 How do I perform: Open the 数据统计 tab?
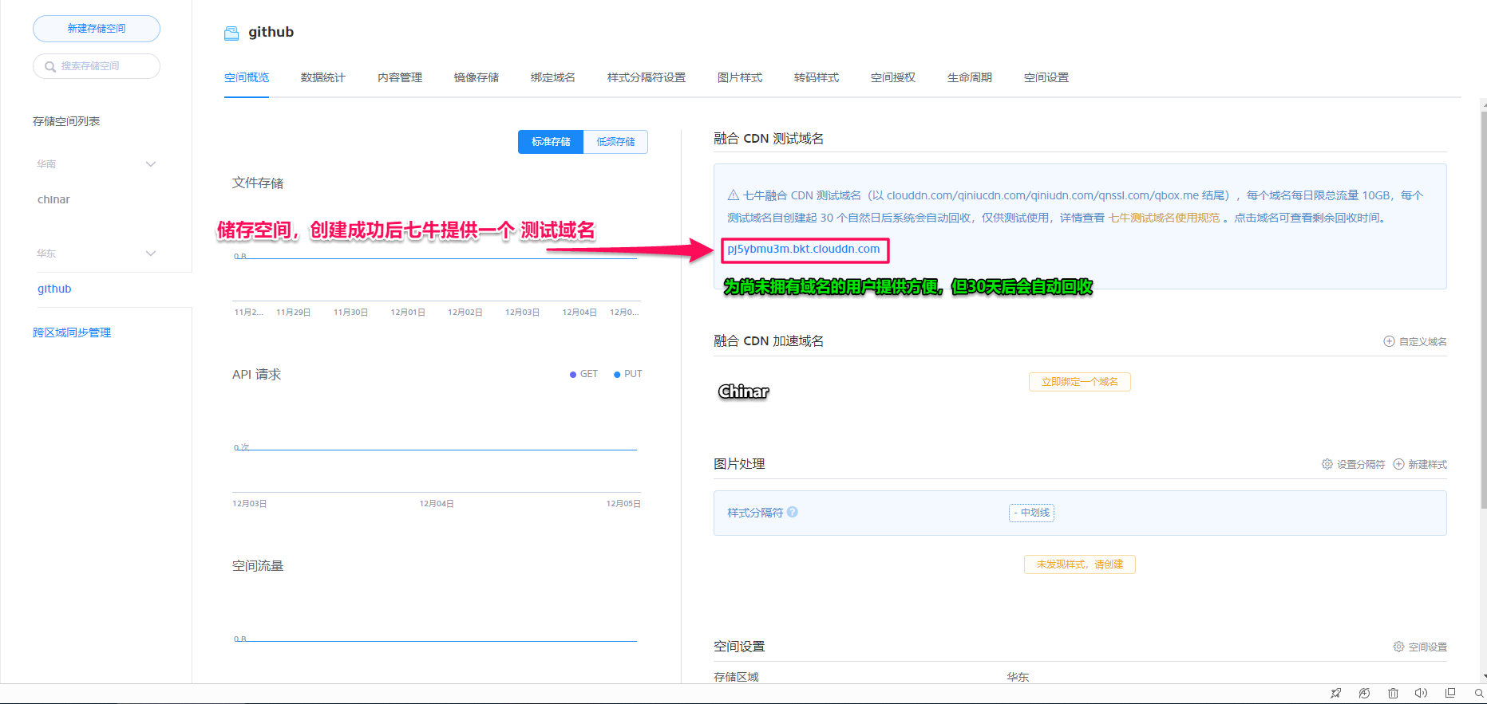[323, 77]
